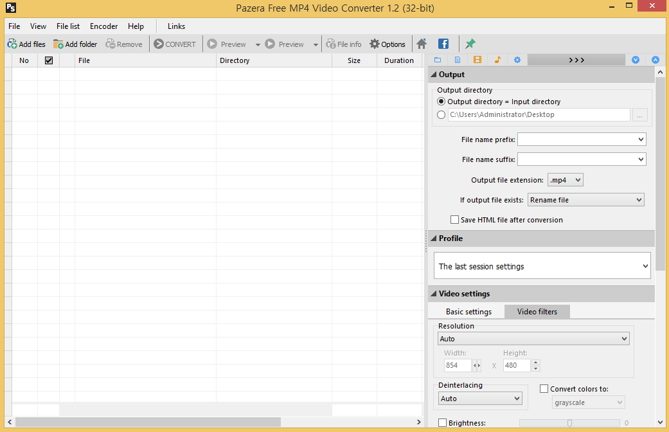This screenshot has height=432, width=669.
Task: Open the Facebook icon link
Action: click(443, 44)
